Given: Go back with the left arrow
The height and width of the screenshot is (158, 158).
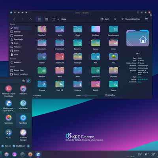Looking at the screenshot, I should 14,19.
